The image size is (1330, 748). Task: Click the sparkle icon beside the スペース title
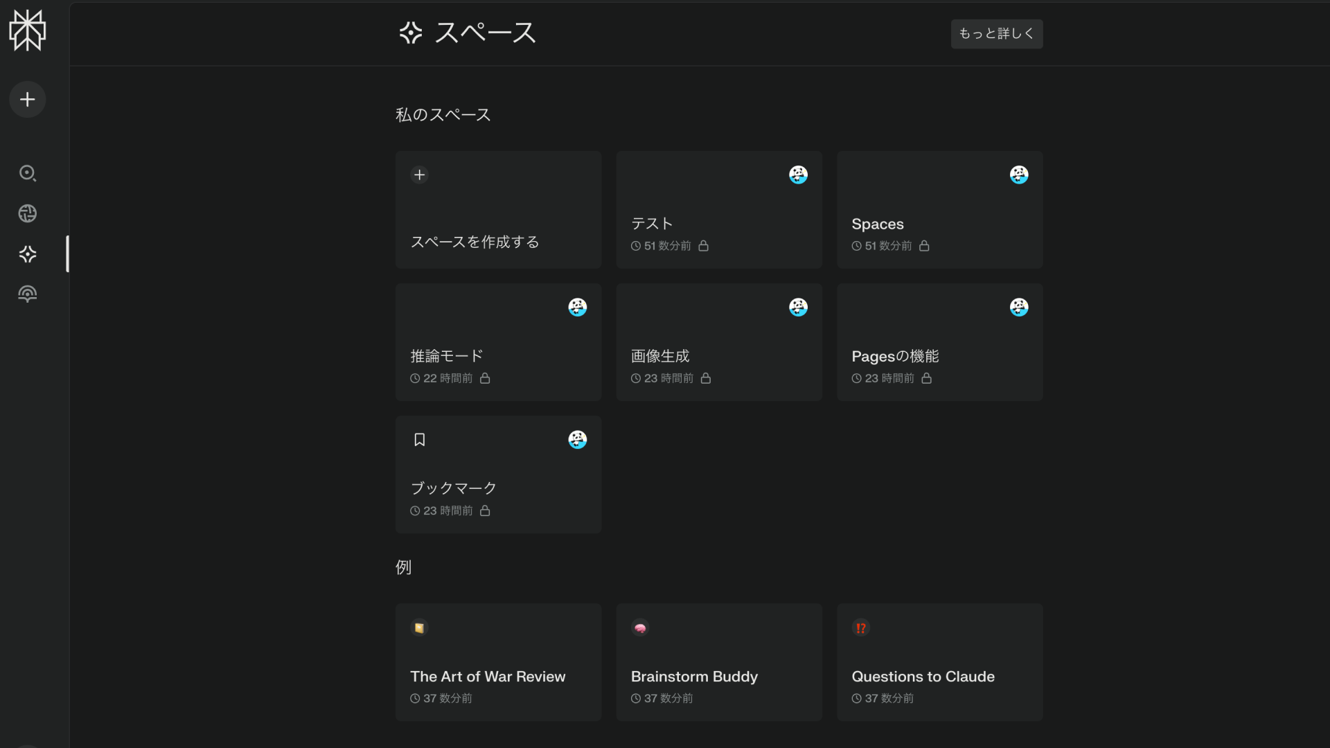(409, 33)
